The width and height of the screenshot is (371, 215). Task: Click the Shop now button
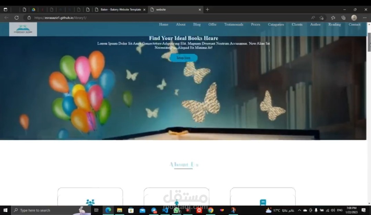[183, 58]
